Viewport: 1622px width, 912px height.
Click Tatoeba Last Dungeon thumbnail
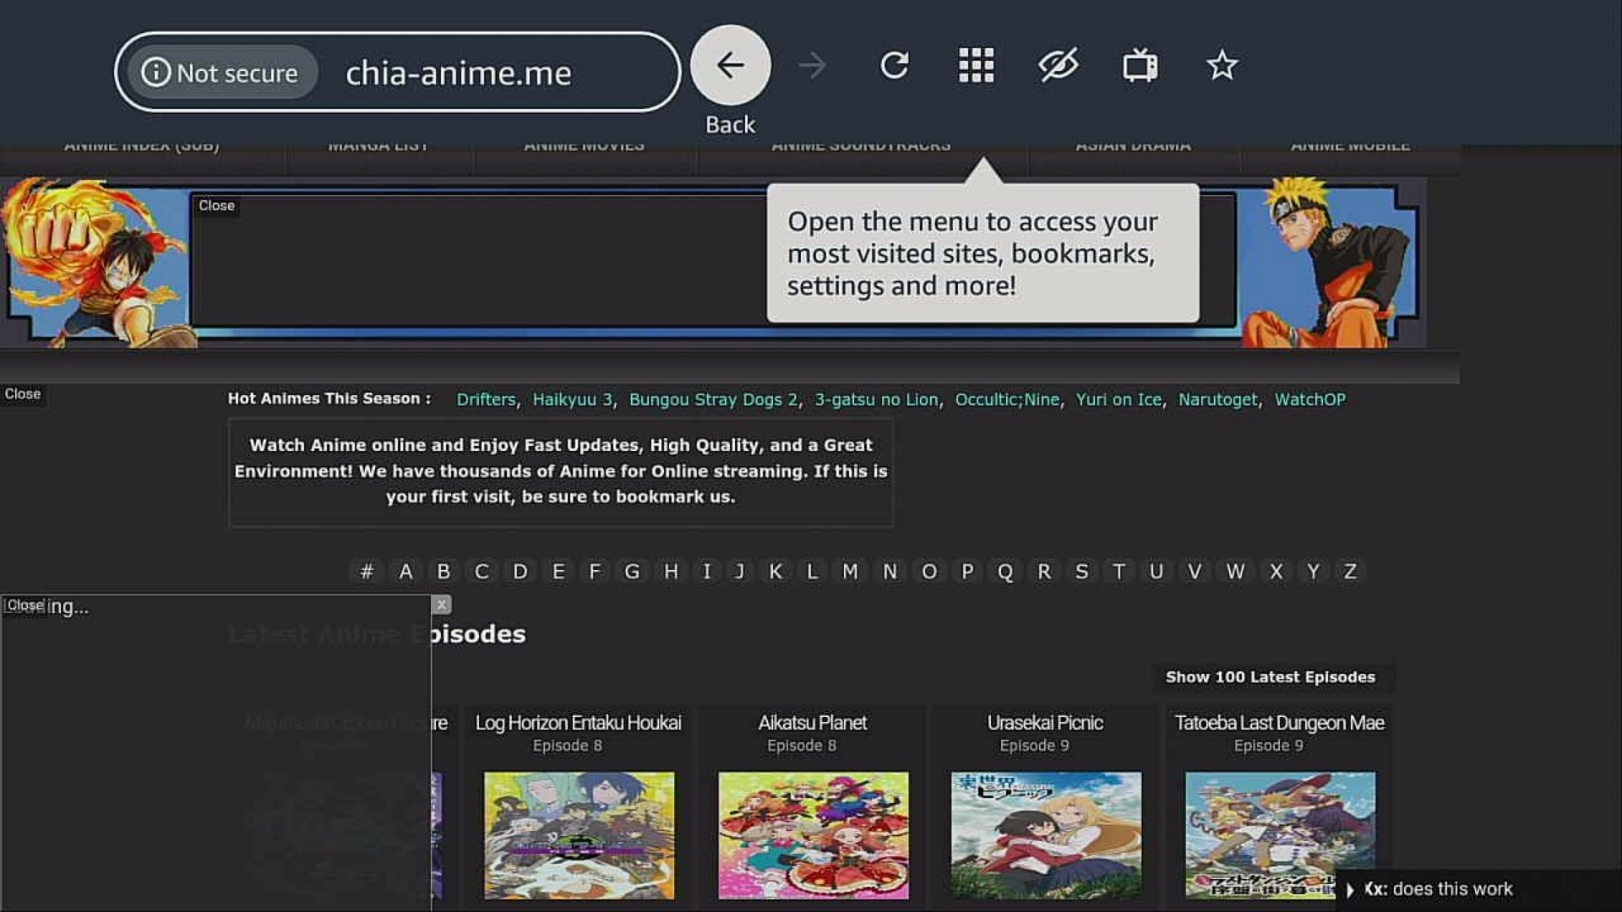click(1280, 835)
